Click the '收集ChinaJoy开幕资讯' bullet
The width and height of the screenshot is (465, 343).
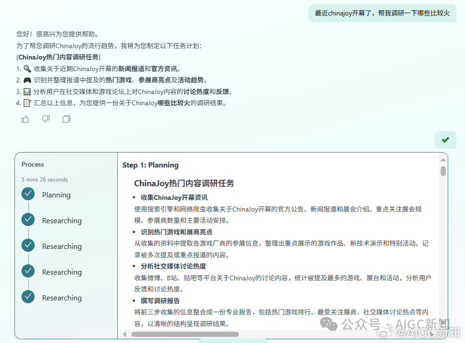click(174, 197)
